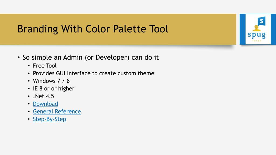Click the 'TULSA' caption under logo
Image resolution: width=276 pixels, height=155 pixels.
257,41
